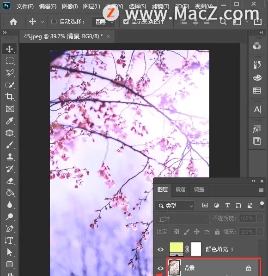Select the Blur tool

[x=9, y=205]
